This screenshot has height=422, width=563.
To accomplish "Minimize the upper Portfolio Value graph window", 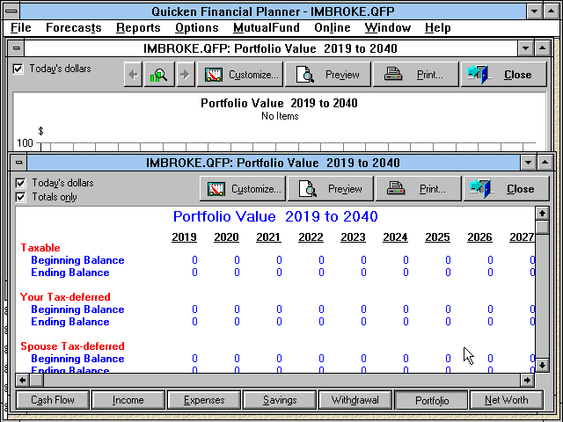I will click(x=526, y=48).
